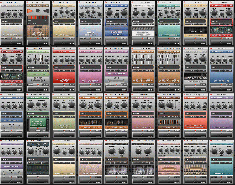Click the TAP button in AP-2 AutoPan

[x=4, y=38]
